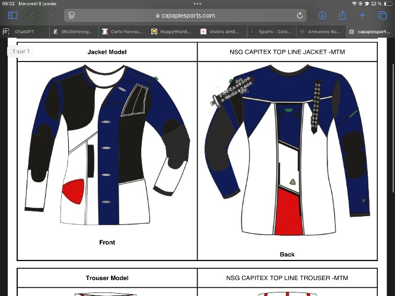Go back to previous page

[32, 15]
